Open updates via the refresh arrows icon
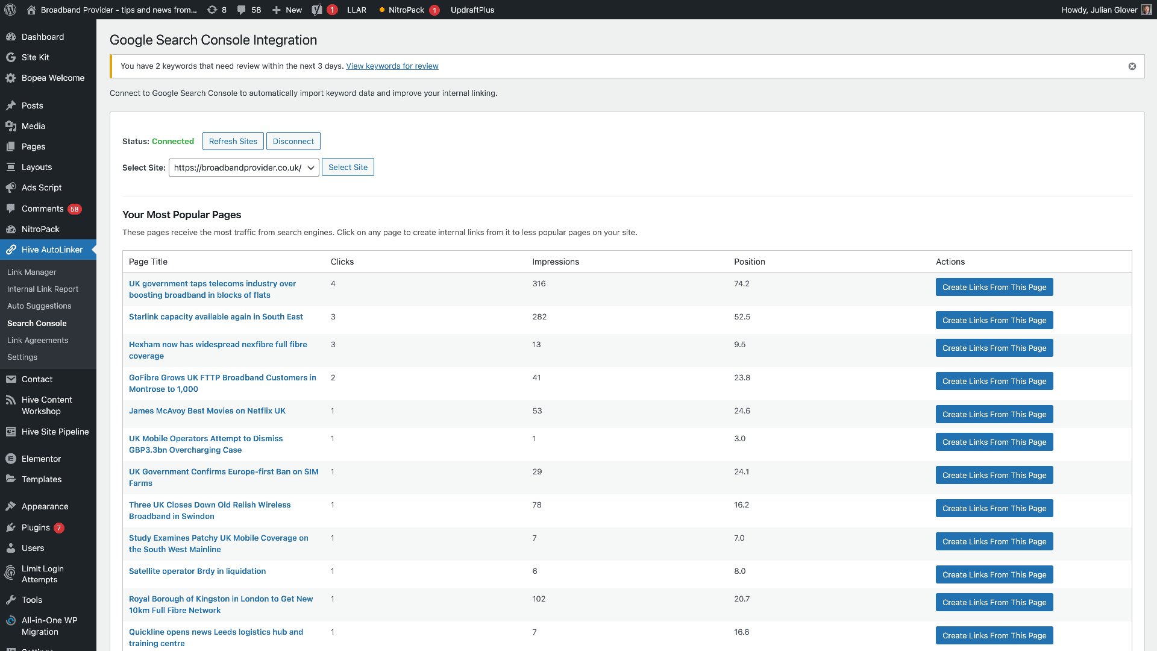This screenshot has height=651, width=1157. (x=212, y=10)
